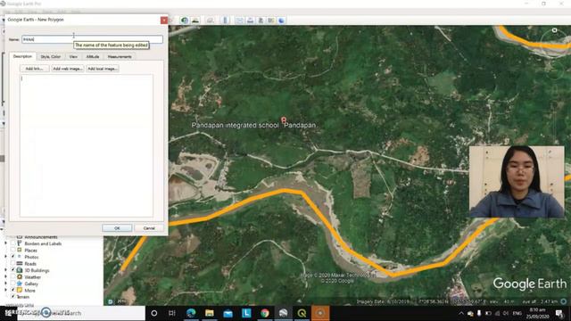The image size is (571, 321).
Task: Click the Borders and Labels flag icon
Action: pyautogui.click(x=20, y=243)
